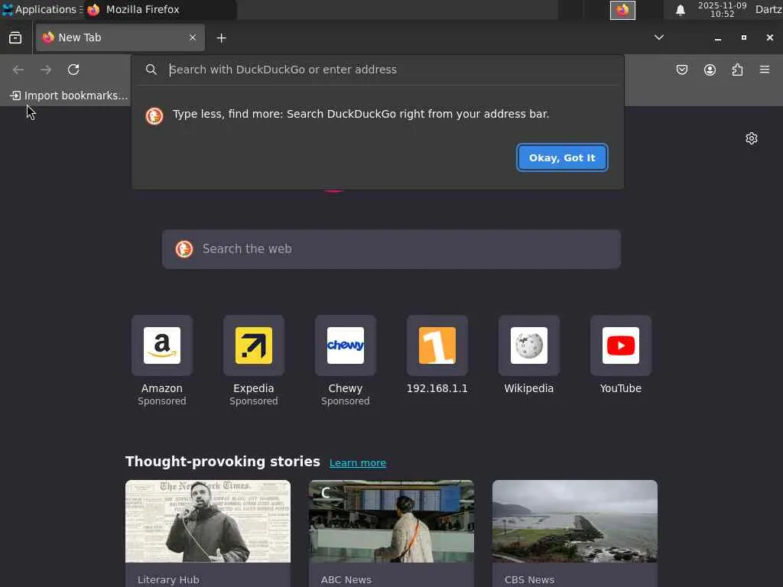Click the date and time clock
Image resolution: width=783 pixels, height=587 pixels.
pos(722,9)
